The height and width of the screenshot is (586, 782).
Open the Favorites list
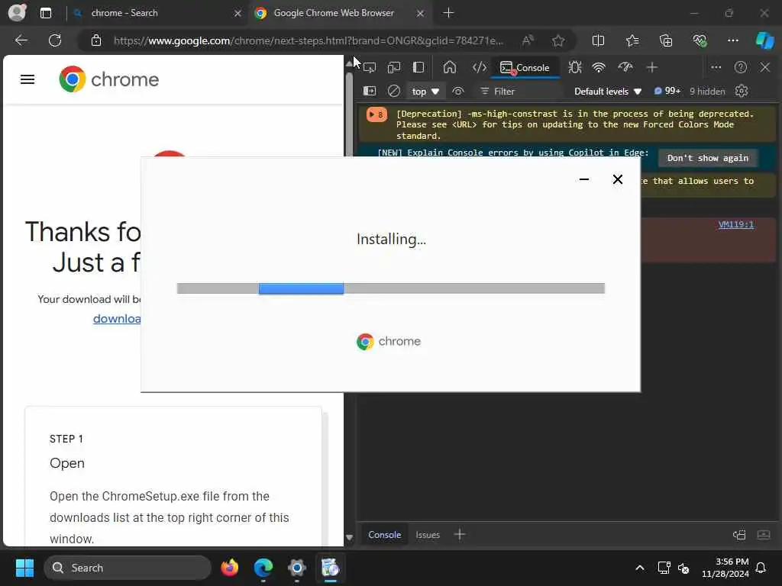632,40
